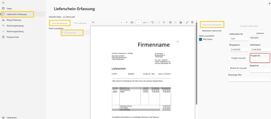
Task: Open the hamburger navigation menu
Action: (3, 3)
